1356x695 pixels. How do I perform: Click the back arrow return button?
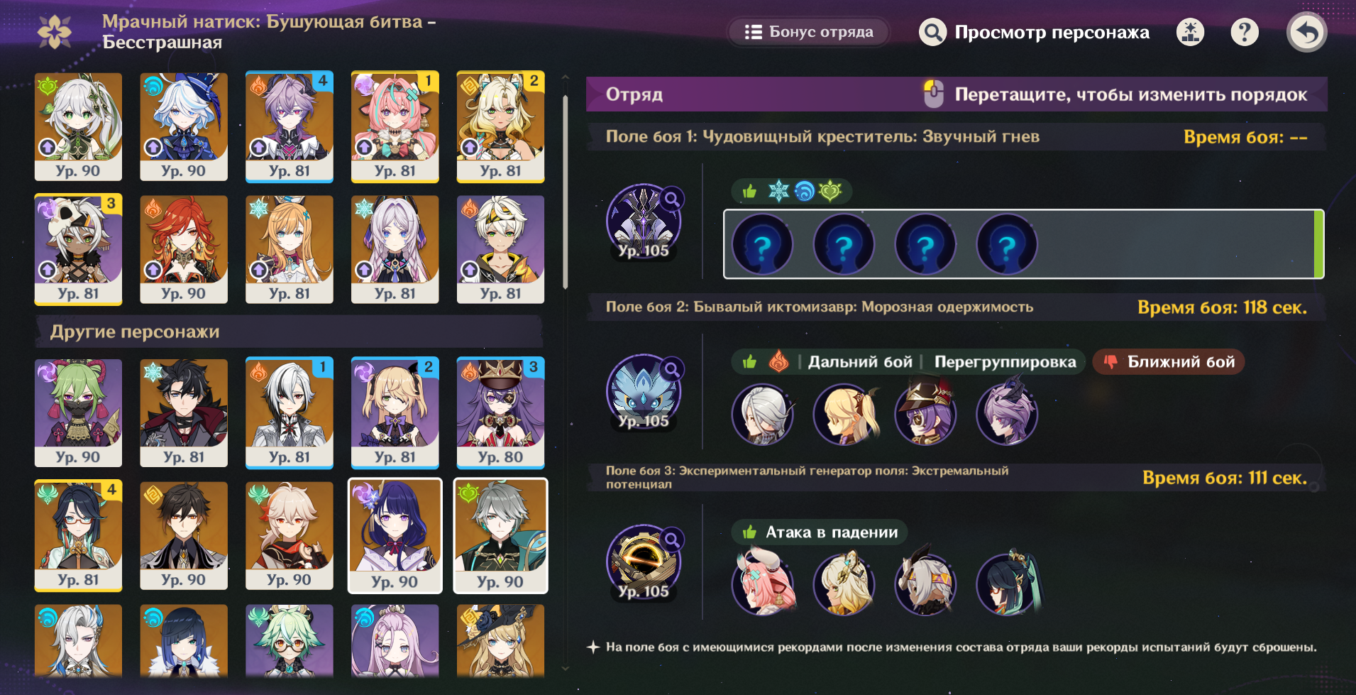click(x=1306, y=32)
